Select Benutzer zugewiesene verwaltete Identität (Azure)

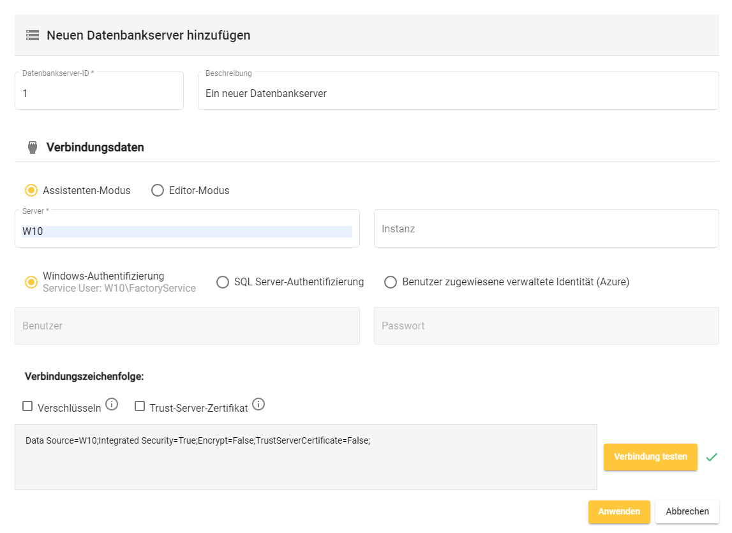(390, 282)
